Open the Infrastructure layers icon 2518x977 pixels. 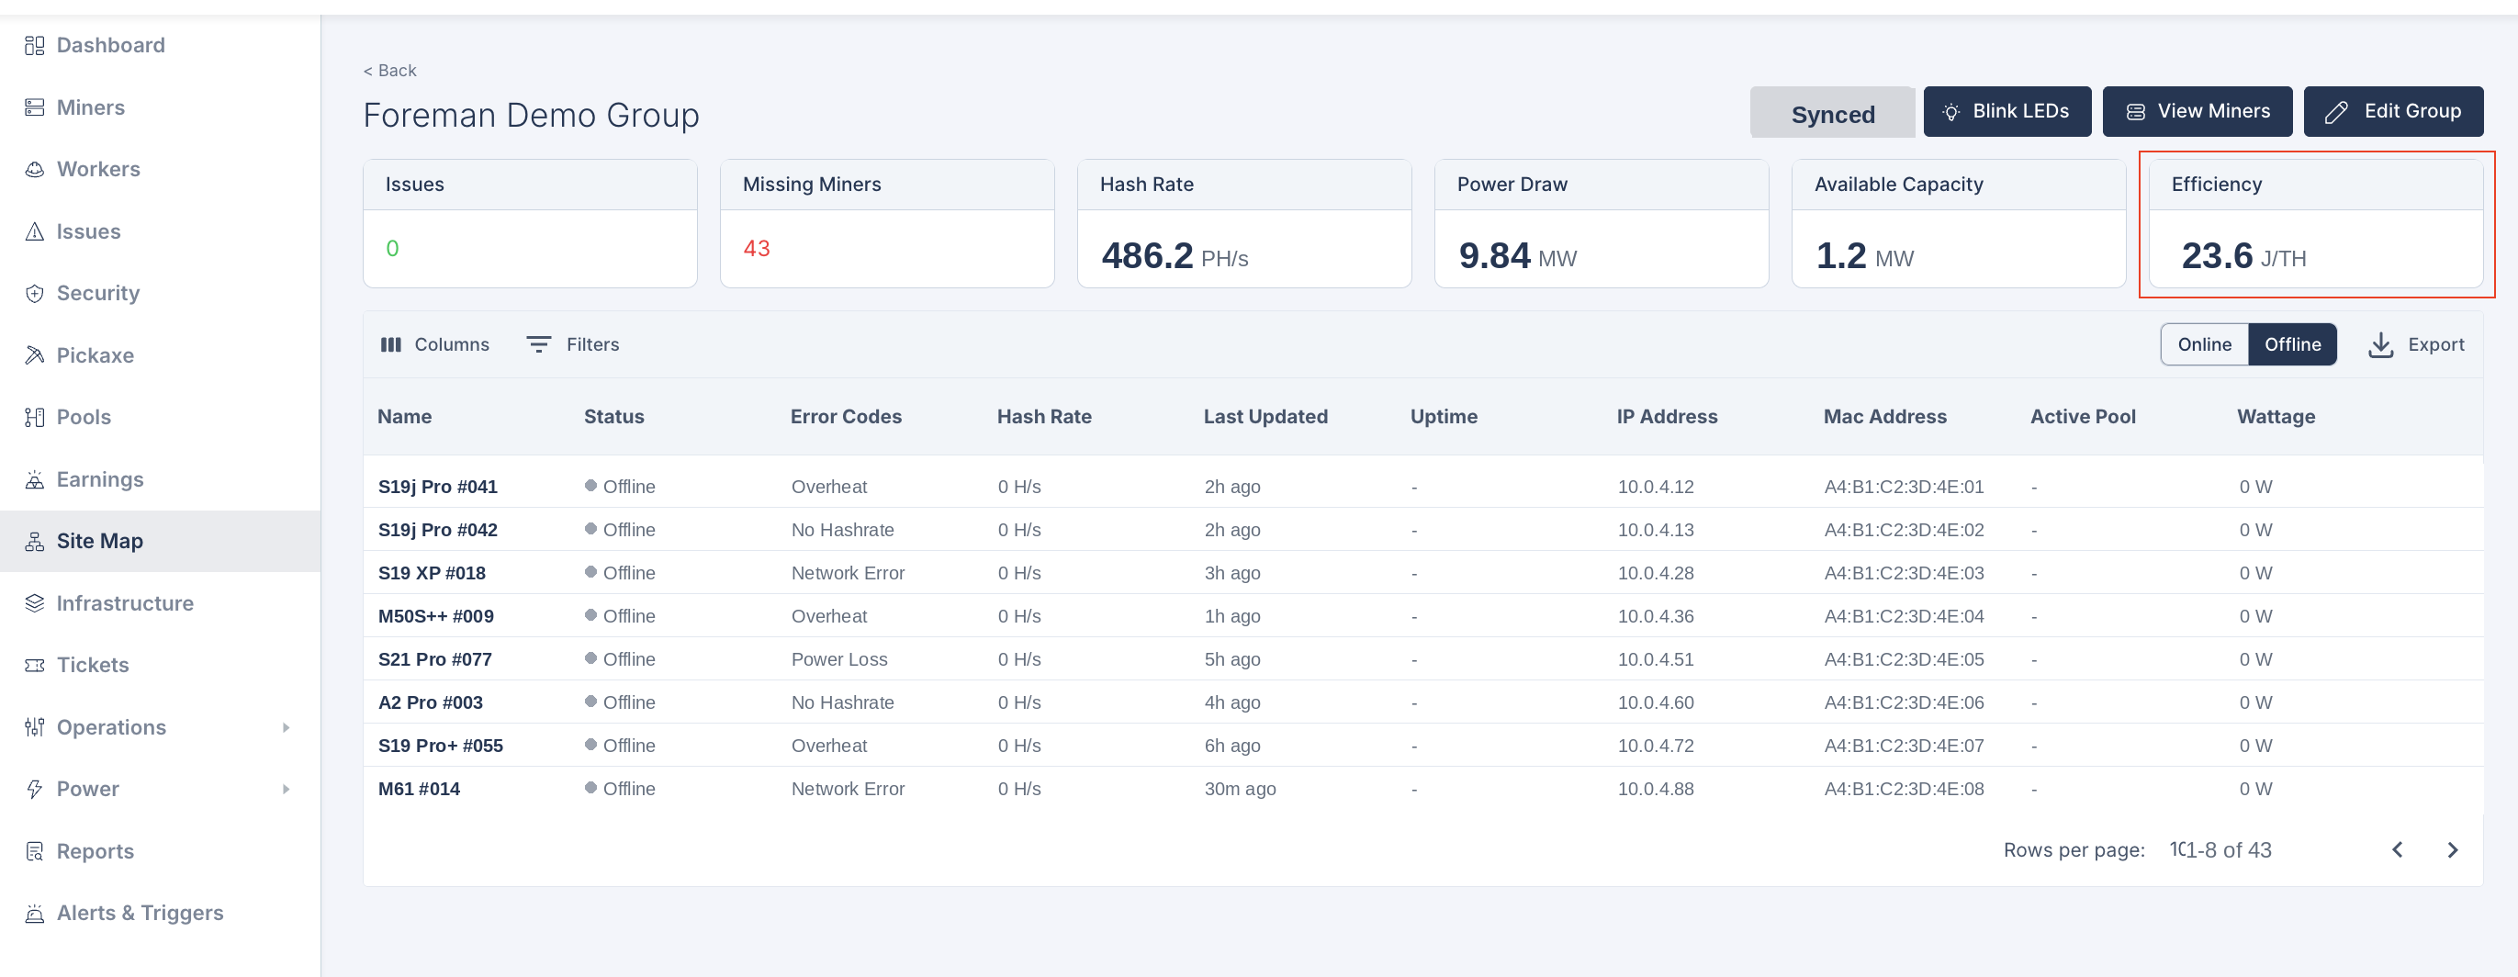[34, 602]
